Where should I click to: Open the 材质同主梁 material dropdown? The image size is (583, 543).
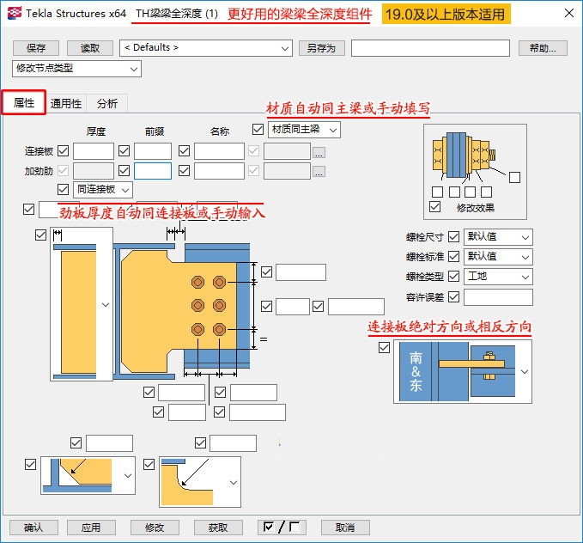[304, 130]
